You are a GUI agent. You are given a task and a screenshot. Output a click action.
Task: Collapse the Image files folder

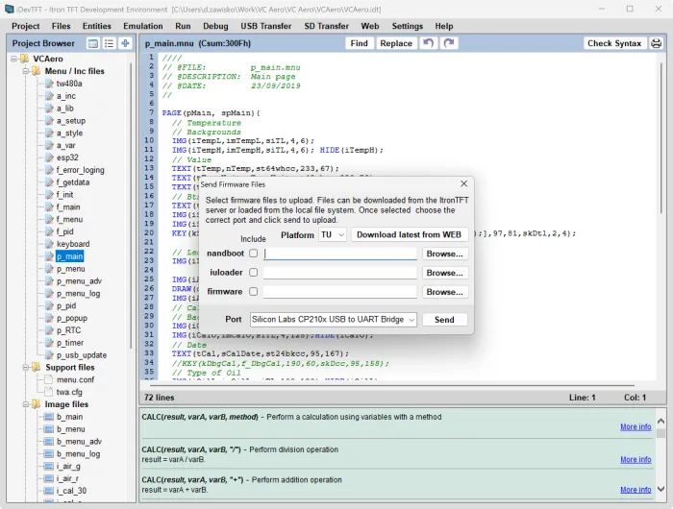[x=26, y=404]
